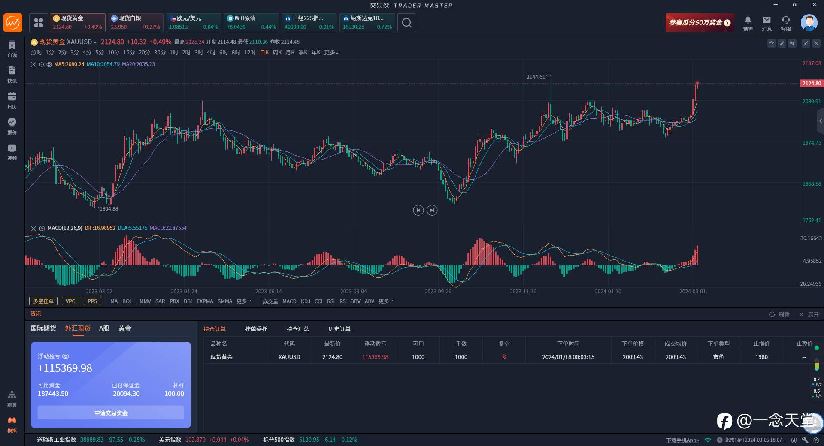Click the 资讯 news header
This screenshot has width=824, height=446.
coord(36,314)
